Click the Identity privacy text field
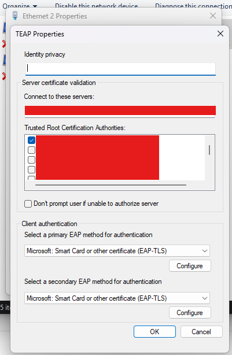Viewport: 232px width, 355px height. [120, 69]
